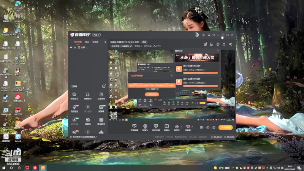The image size is (304, 171).
Task: Expand microphone options arrow
Action: pyautogui.click(x=181, y=127)
